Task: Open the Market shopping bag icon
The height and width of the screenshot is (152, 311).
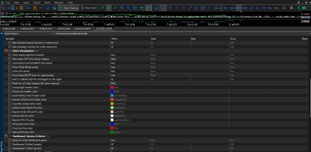Action: (35, 8)
